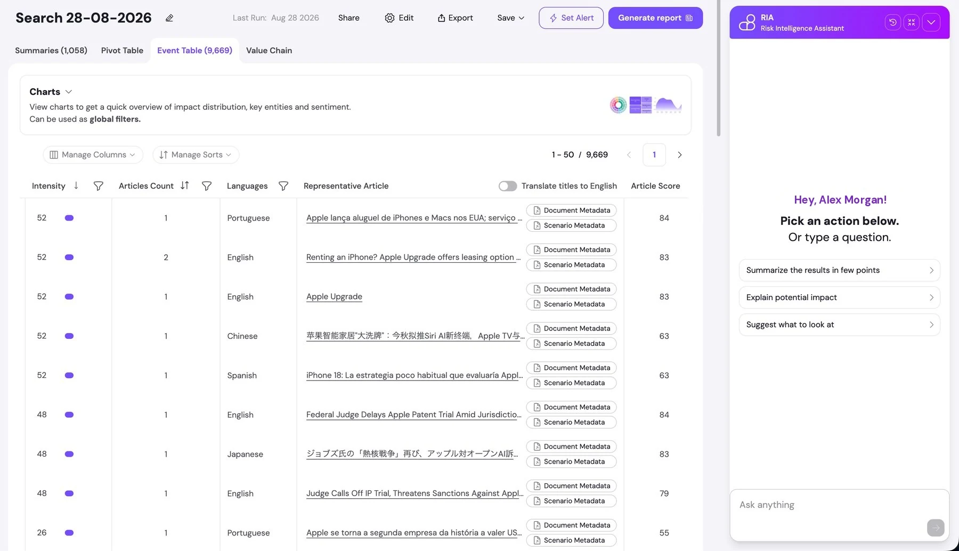
Task: Open the Apple Upgrade article link
Action: (x=334, y=297)
